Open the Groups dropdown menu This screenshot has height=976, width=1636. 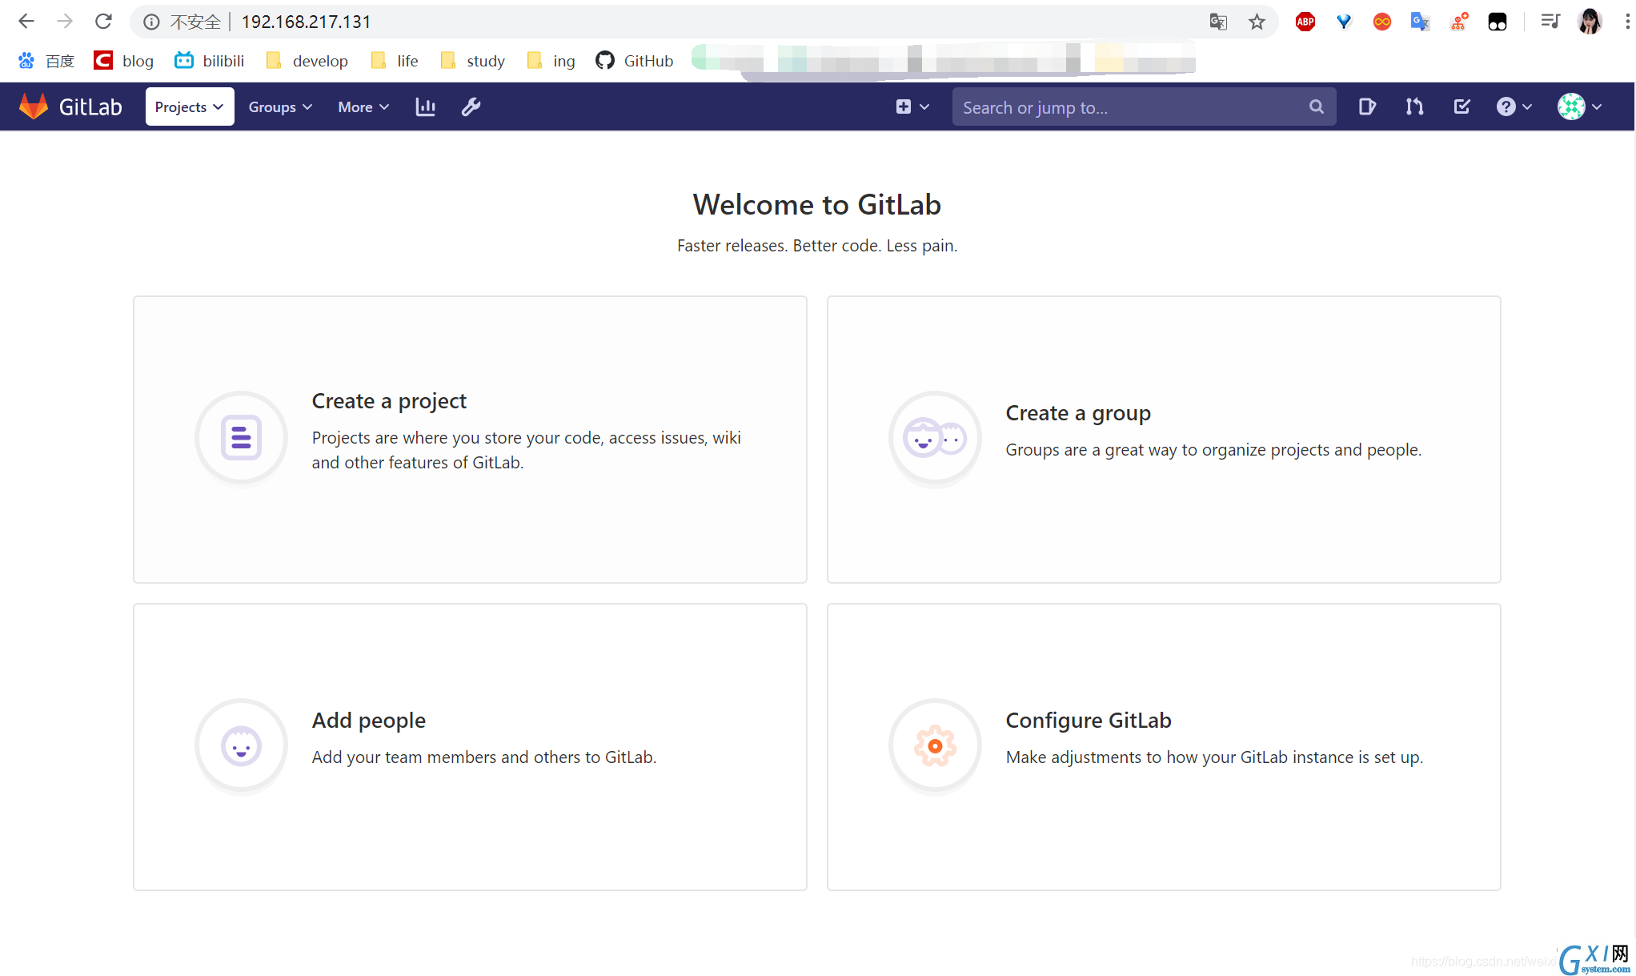(280, 106)
